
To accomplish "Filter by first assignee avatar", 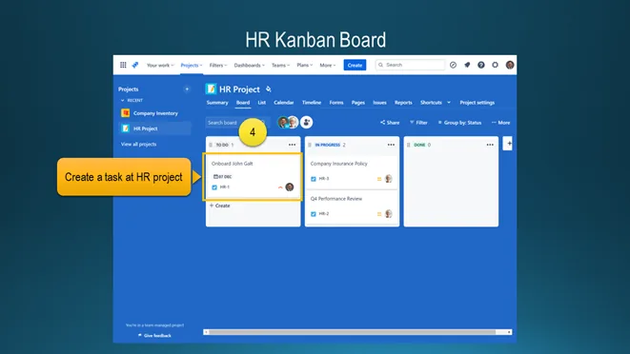I will pyautogui.click(x=283, y=123).
